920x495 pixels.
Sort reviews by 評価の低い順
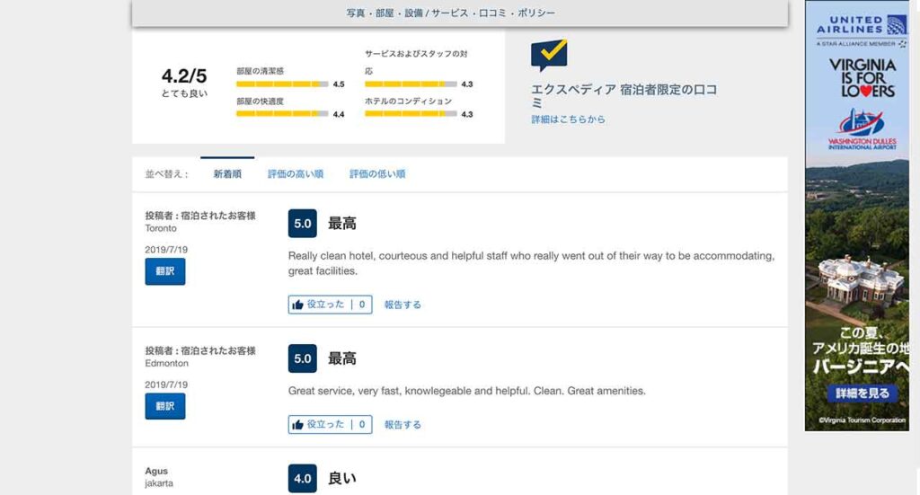[x=377, y=174]
